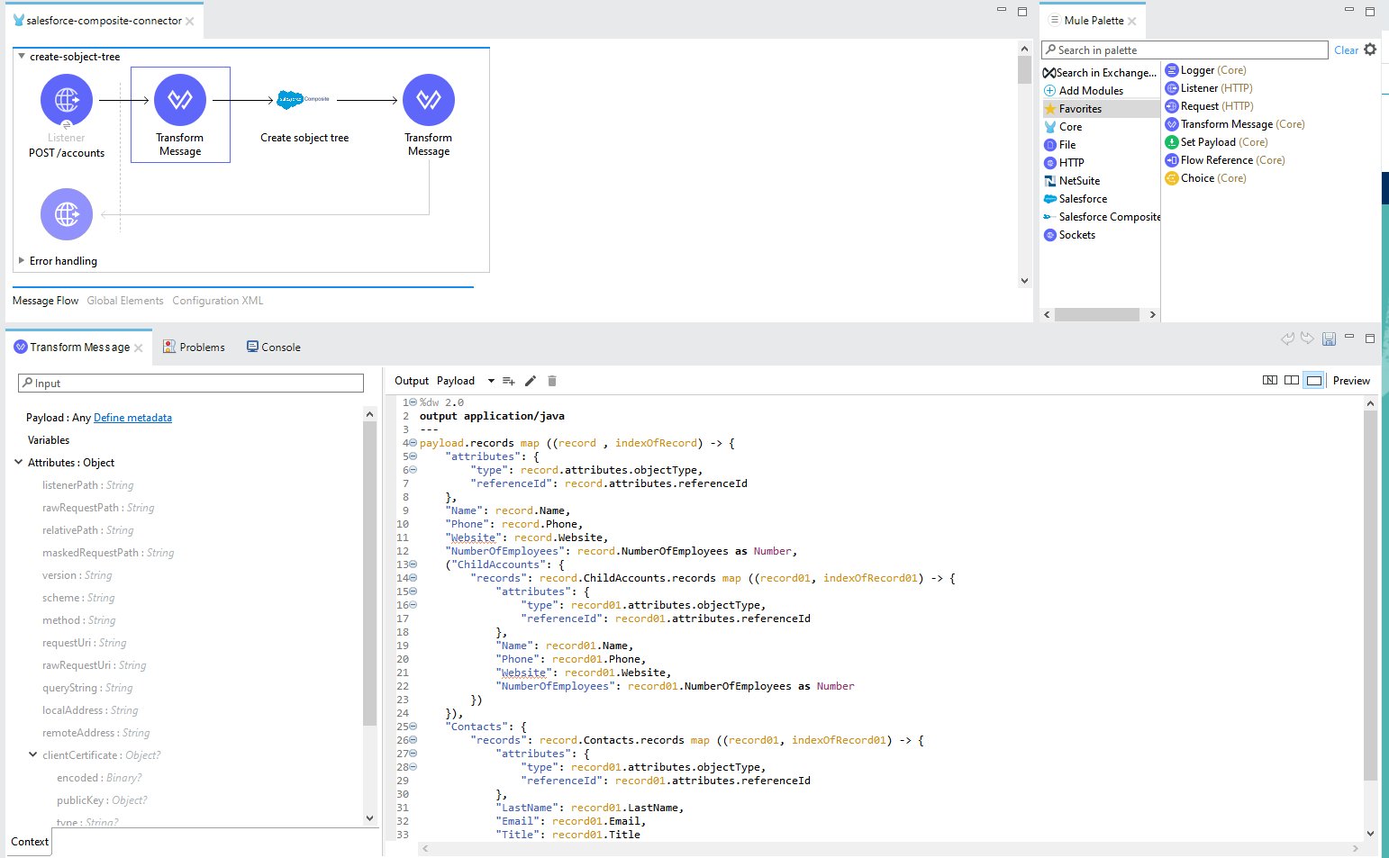Select Choice (Core) from palette
Viewport: 1389px width, 858px height.
1205,178
